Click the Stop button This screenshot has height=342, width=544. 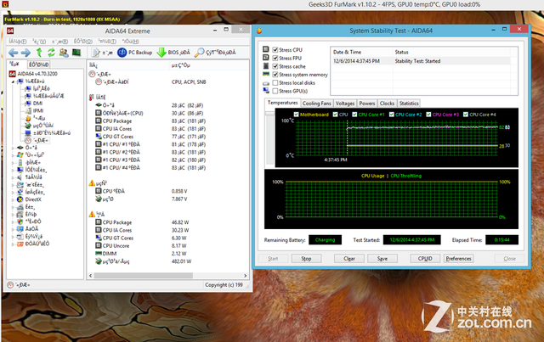(x=306, y=259)
